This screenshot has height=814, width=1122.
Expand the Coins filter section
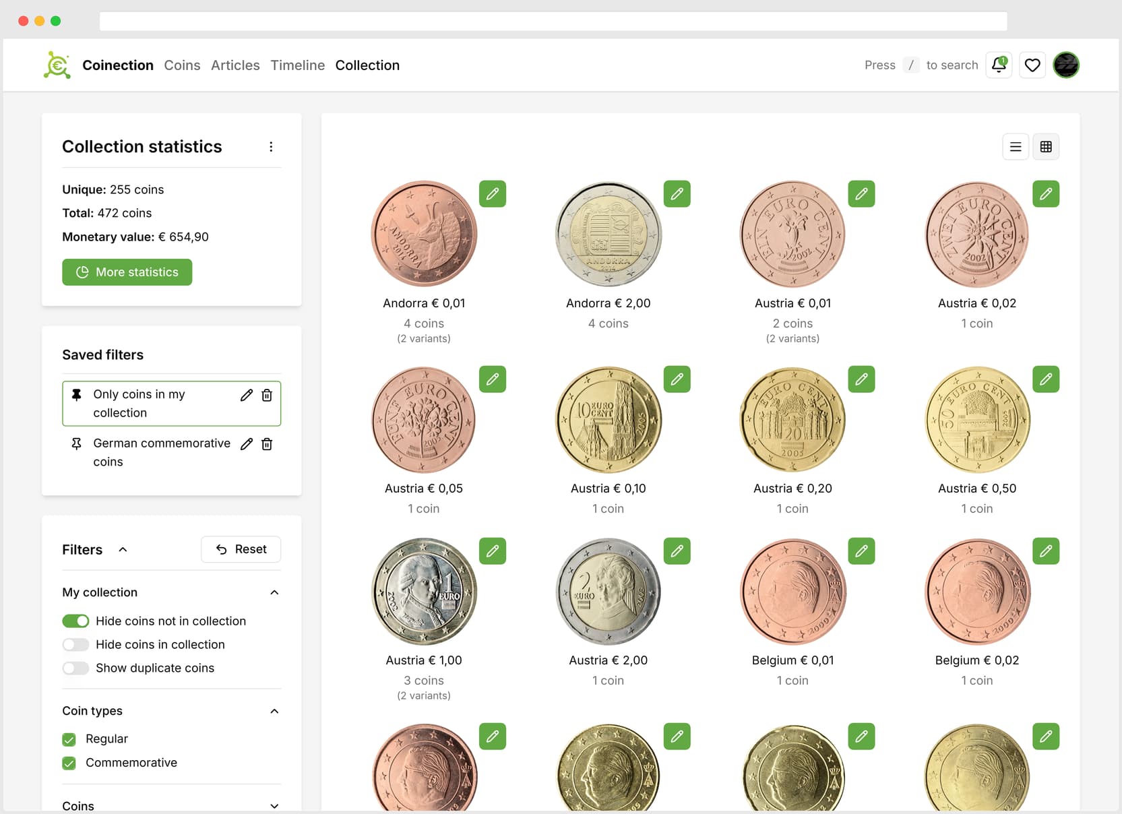coord(274,806)
